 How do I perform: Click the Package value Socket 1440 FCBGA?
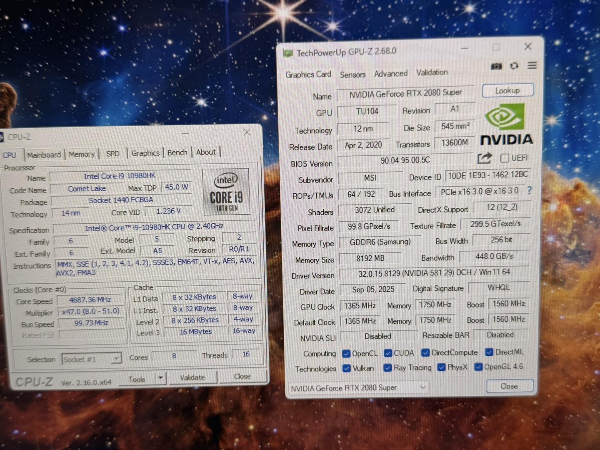click(121, 200)
